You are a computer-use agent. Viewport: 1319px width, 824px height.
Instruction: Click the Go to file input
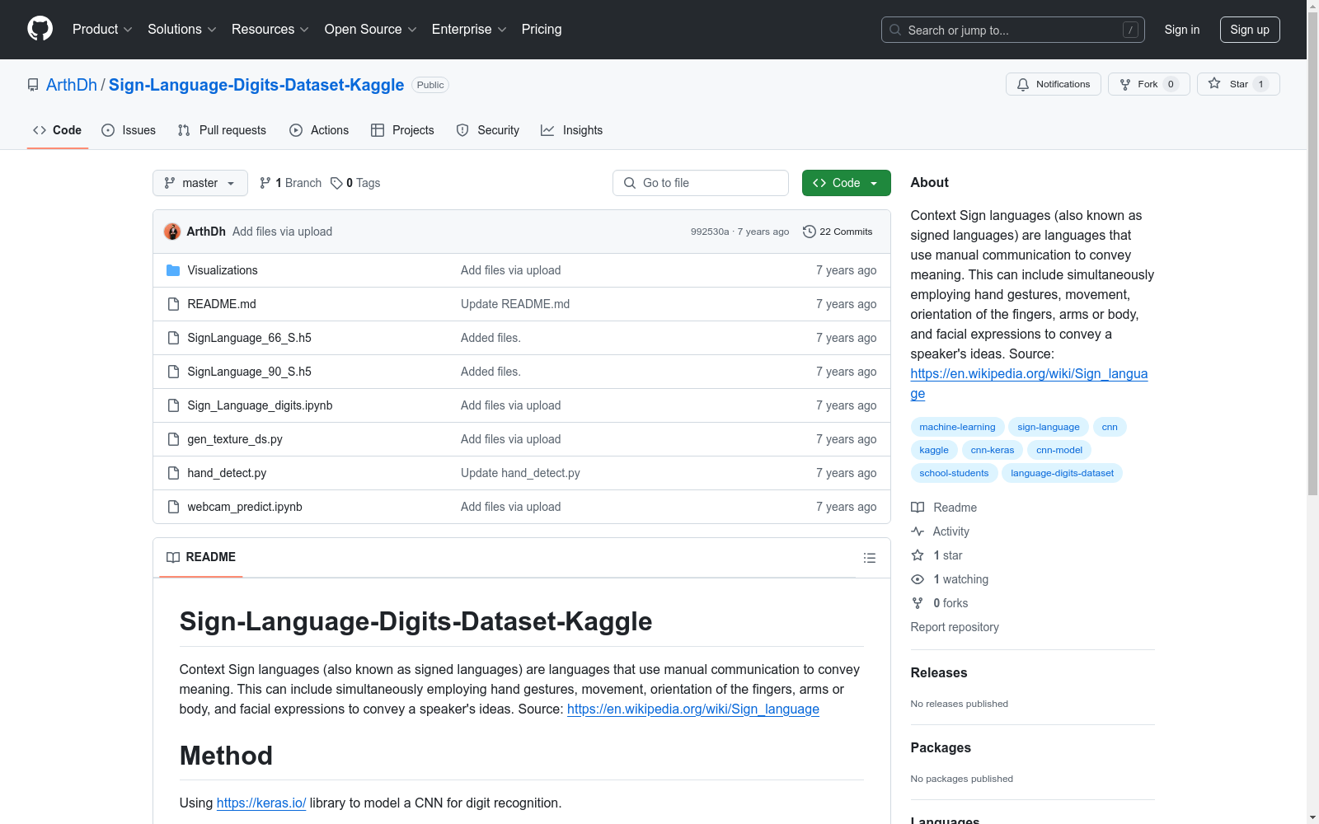[x=701, y=183]
